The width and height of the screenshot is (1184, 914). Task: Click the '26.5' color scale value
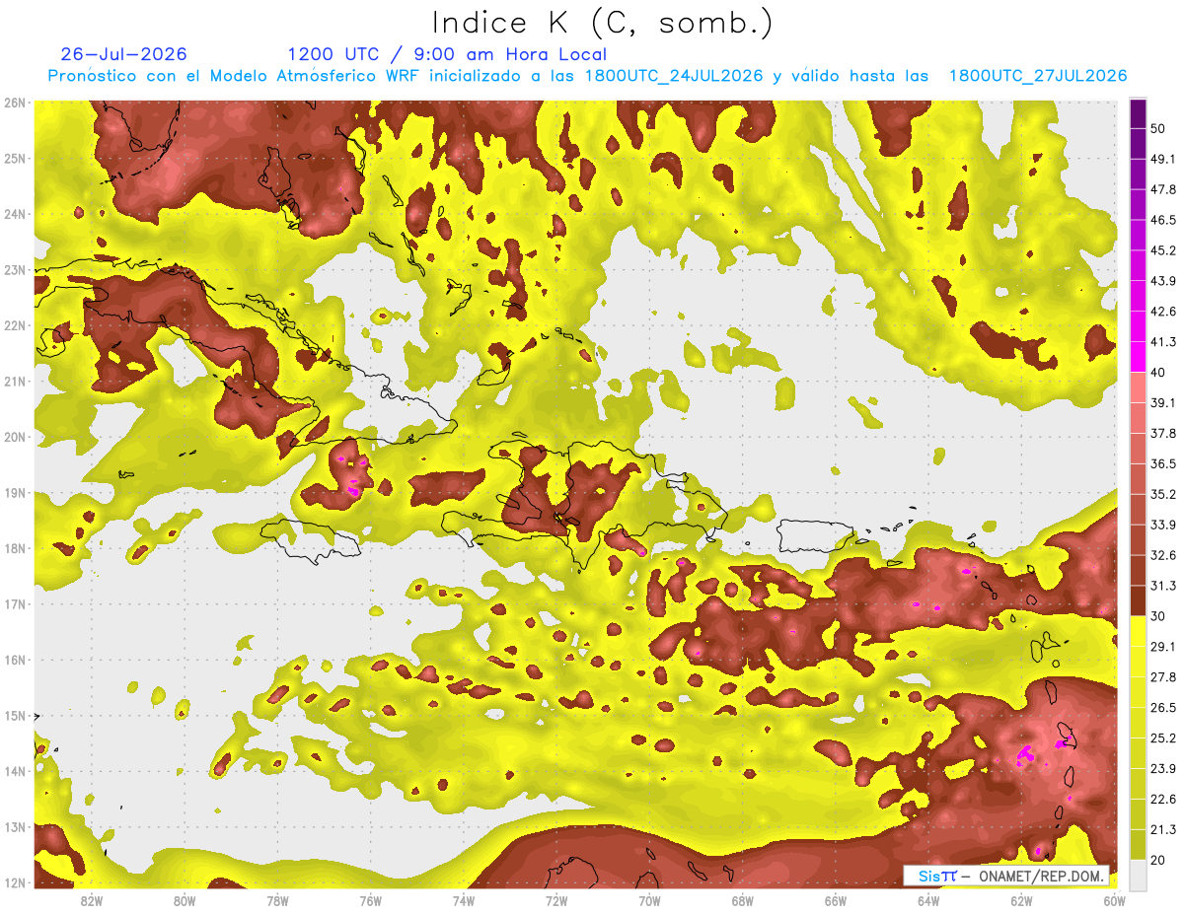[x=1162, y=708]
